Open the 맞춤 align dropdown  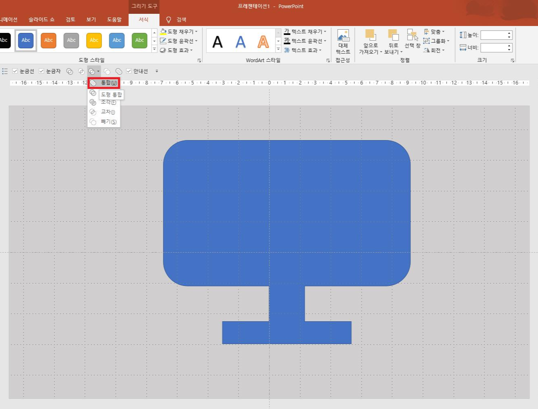tap(434, 32)
